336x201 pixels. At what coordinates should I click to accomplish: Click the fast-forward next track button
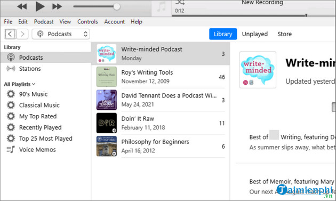tap(57, 6)
